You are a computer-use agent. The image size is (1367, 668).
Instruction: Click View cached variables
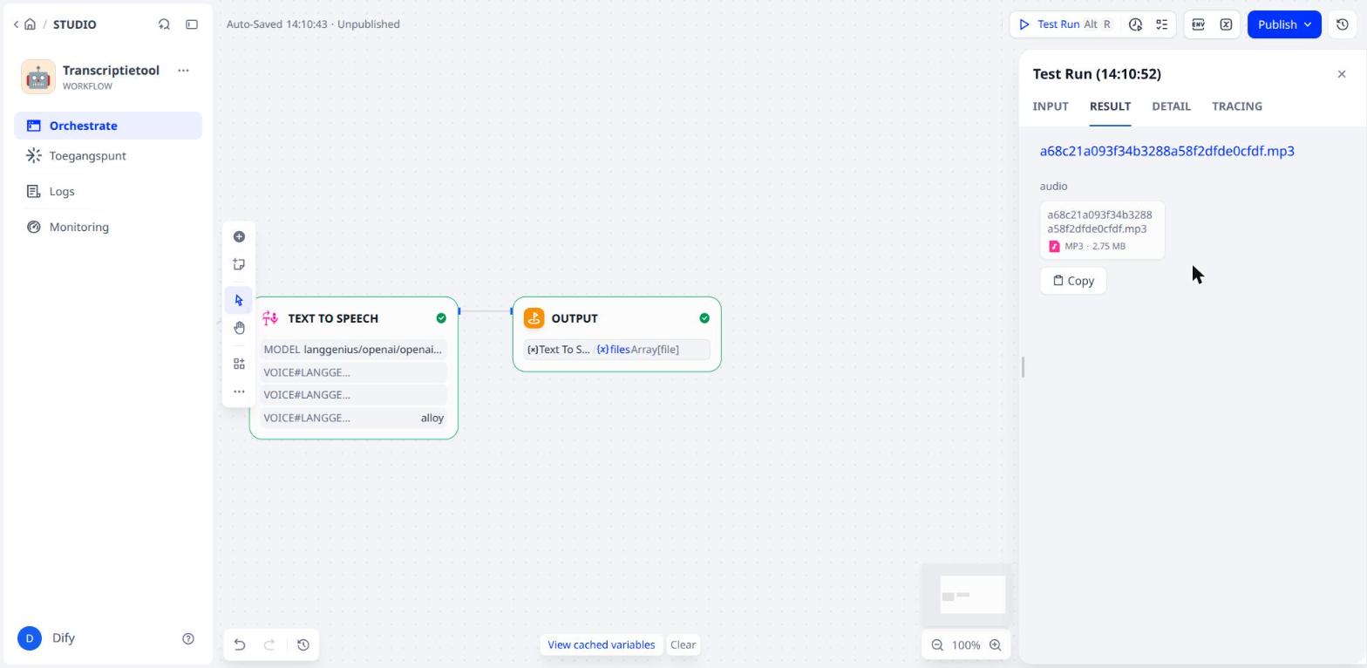click(x=602, y=645)
